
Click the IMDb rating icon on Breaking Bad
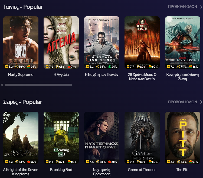(x=47, y=162)
